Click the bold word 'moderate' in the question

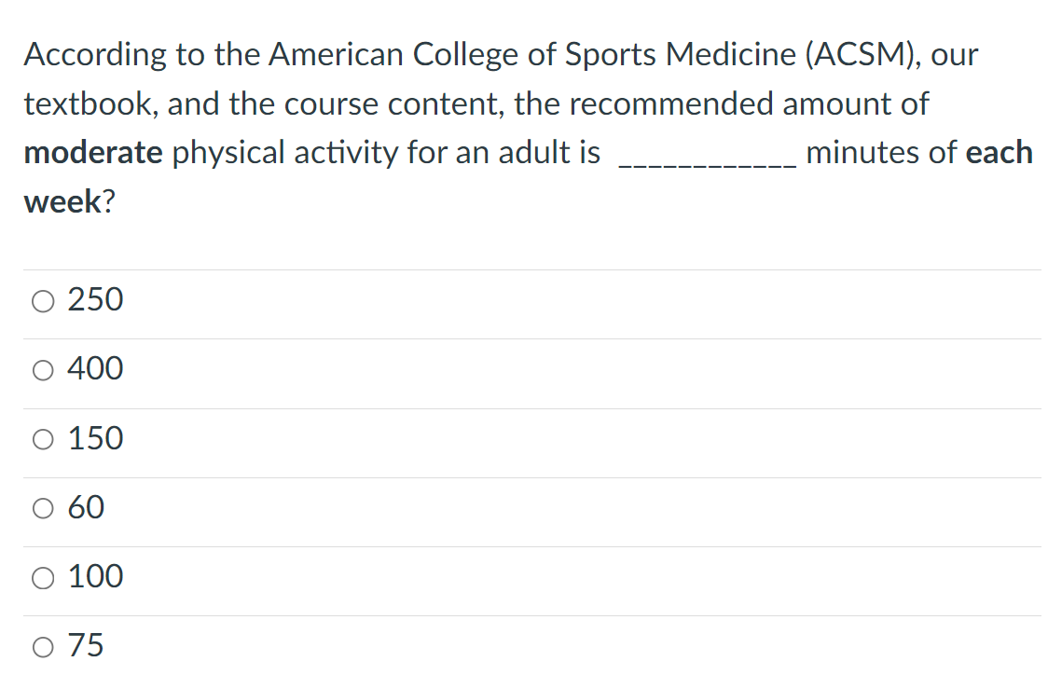93,152
